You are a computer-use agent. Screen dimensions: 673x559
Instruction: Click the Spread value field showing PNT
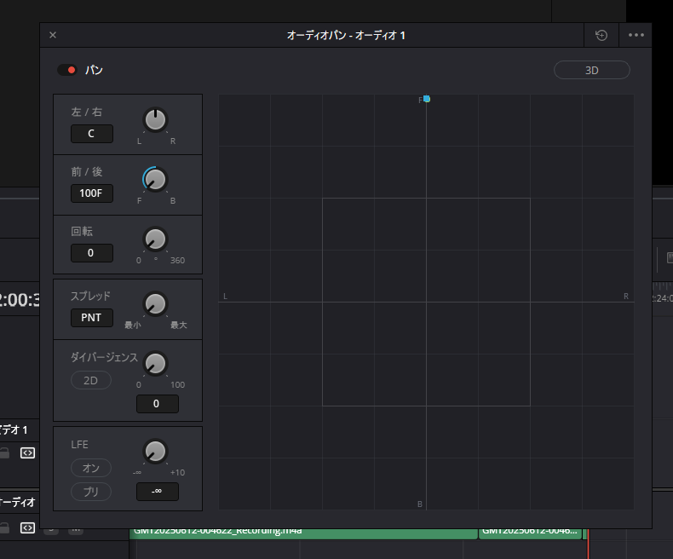click(x=91, y=318)
